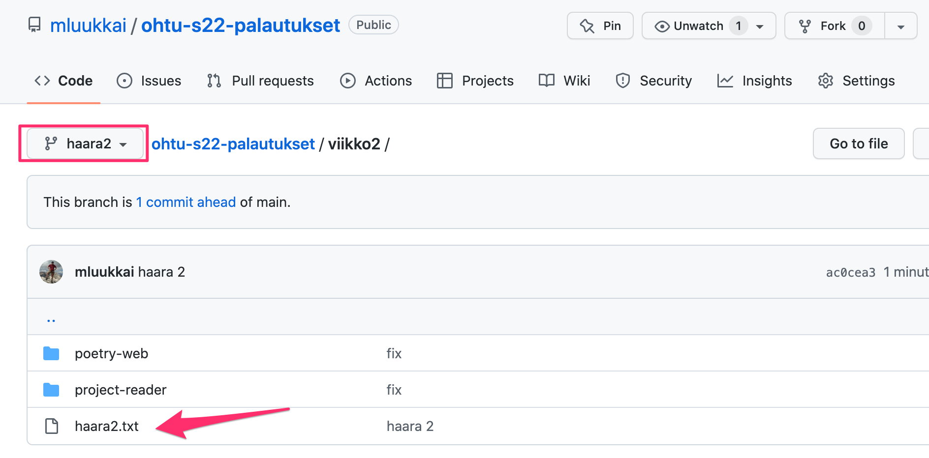The width and height of the screenshot is (929, 458).
Task: Navigate up via the parent directory '..' link
Action: point(51,318)
